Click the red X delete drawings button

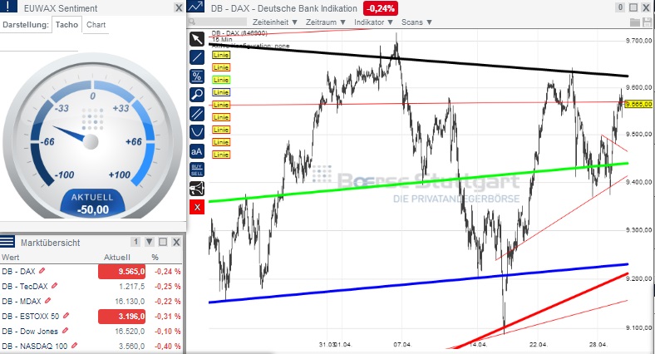point(197,207)
